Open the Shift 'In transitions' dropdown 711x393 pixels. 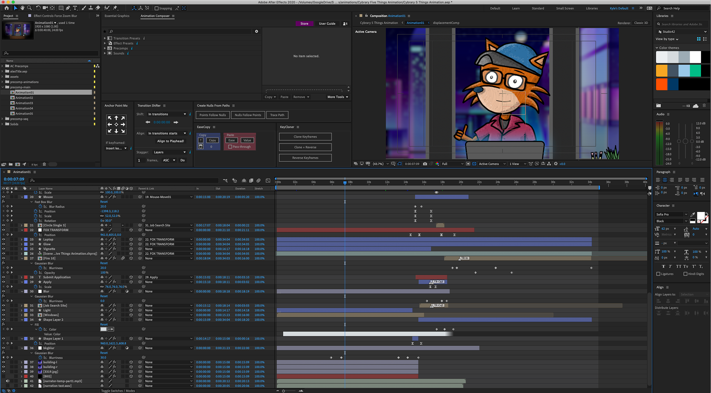(167, 114)
